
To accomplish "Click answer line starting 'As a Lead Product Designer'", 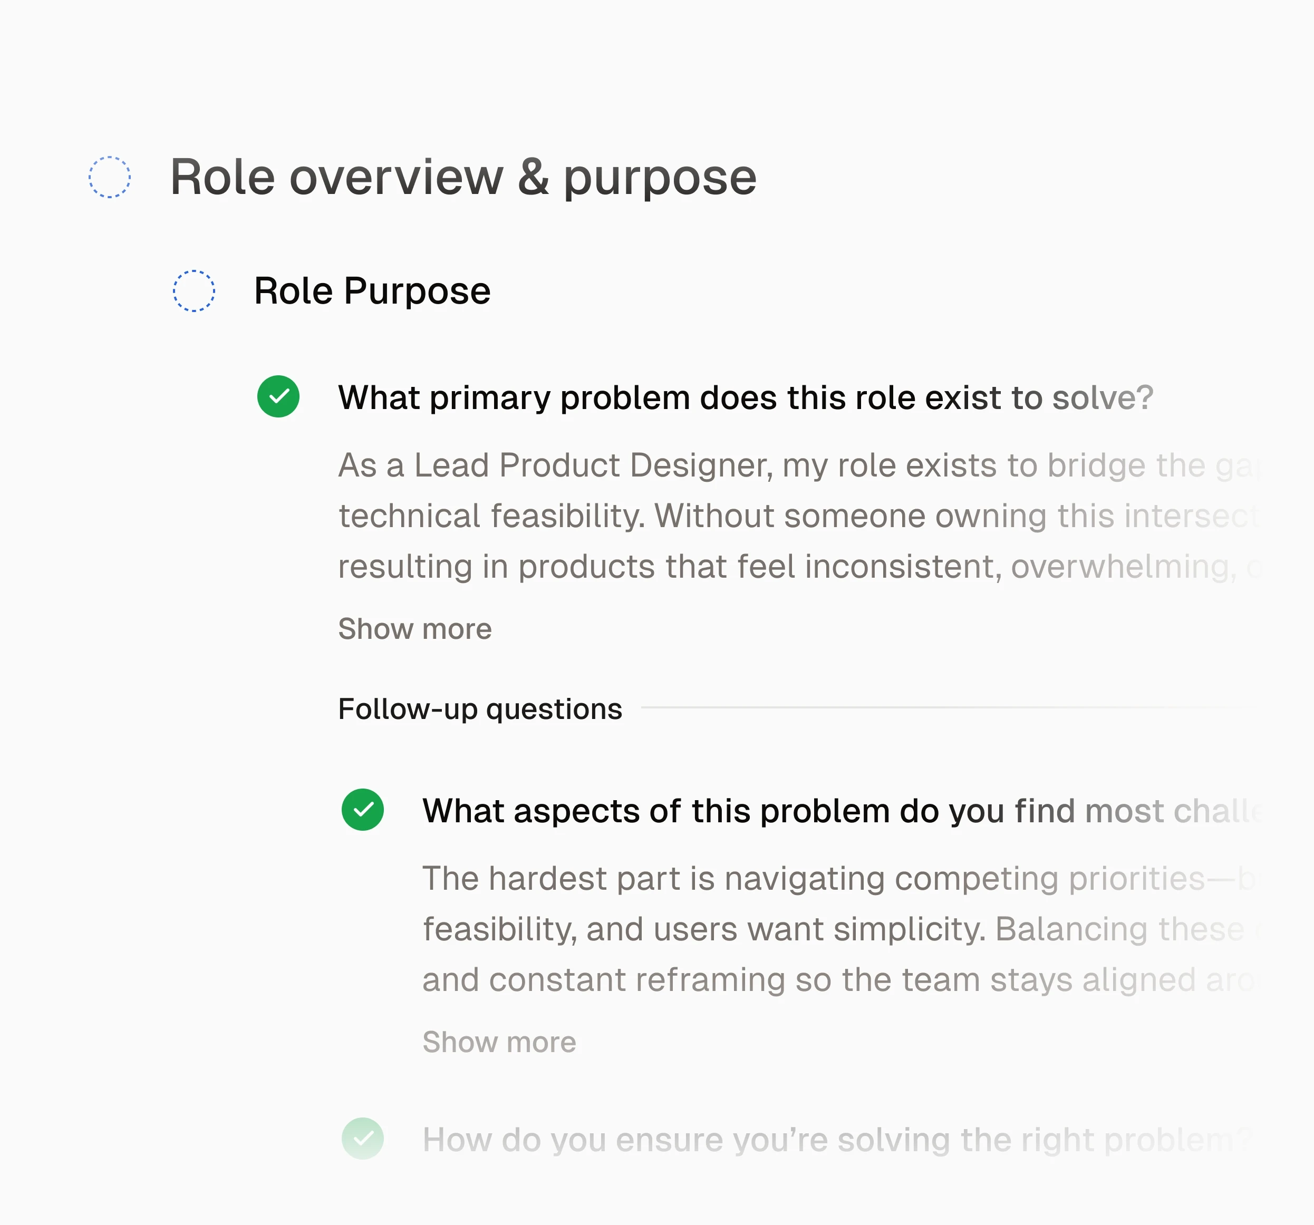I will 793,465.
